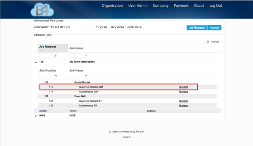The height and width of the screenshot is (146, 253).
Task: Open the Payment menu
Action: [181, 6]
